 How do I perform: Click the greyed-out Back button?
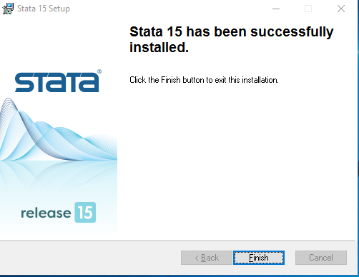coord(207,258)
